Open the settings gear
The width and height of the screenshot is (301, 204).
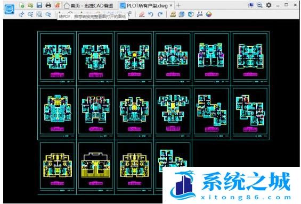269,5
